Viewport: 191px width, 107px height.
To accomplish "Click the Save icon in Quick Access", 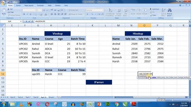I will pos(8,2).
